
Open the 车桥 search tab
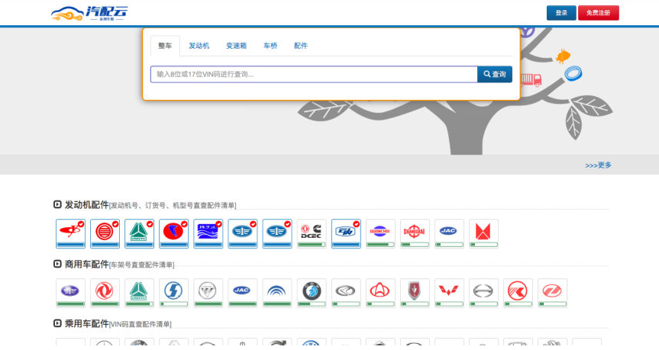coord(270,46)
